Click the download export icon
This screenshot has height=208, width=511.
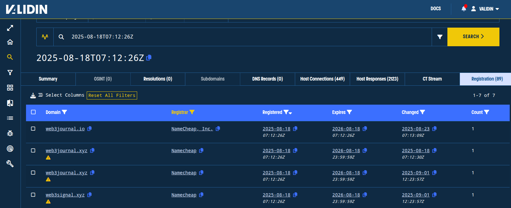pyautogui.click(x=33, y=95)
